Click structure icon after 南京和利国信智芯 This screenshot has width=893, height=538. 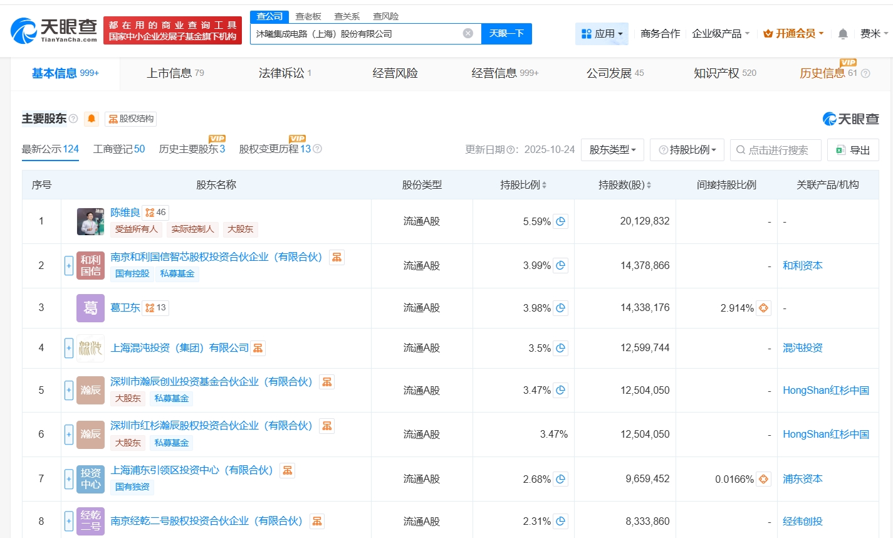click(x=337, y=257)
